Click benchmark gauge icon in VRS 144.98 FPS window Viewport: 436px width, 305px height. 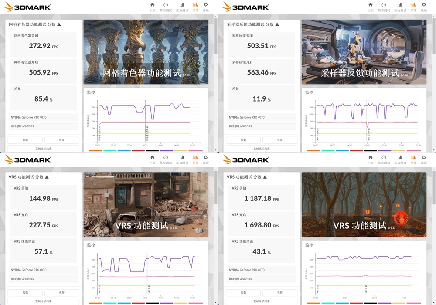tap(166, 157)
